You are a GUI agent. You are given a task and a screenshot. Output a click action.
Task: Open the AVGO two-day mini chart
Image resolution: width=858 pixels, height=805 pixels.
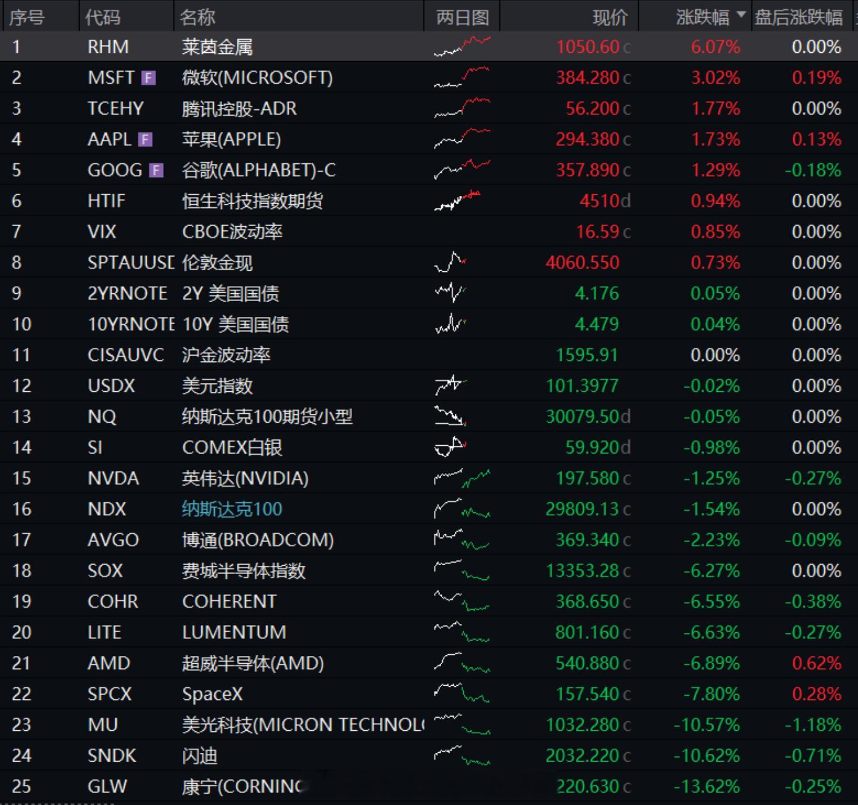click(462, 540)
